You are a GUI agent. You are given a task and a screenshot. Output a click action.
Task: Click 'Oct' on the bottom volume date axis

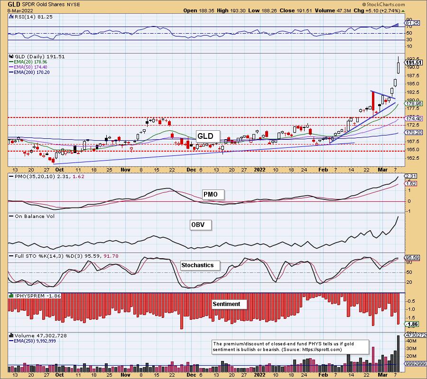(59, 375)
